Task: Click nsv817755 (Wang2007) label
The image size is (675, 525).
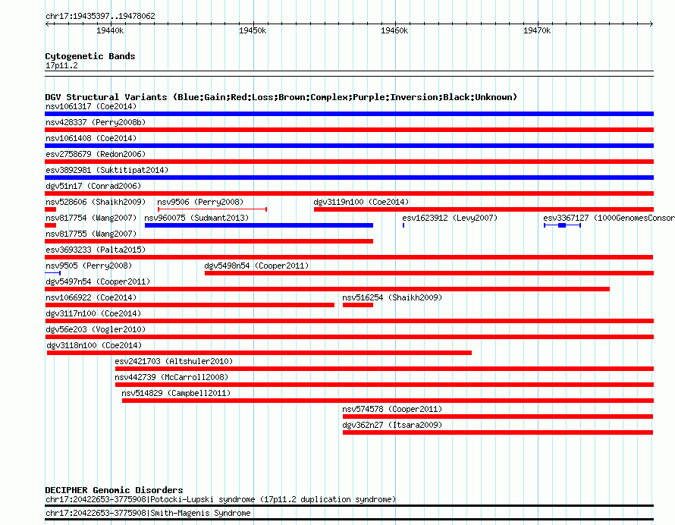Action: pyautogui.click(x=91, y=234)
